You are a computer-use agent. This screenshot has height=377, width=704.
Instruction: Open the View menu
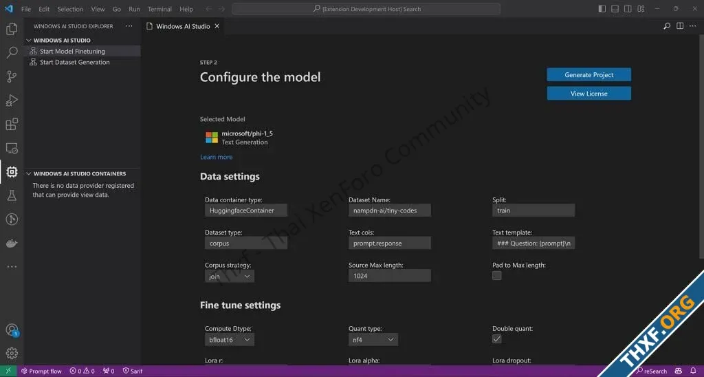tap(98, 9)
